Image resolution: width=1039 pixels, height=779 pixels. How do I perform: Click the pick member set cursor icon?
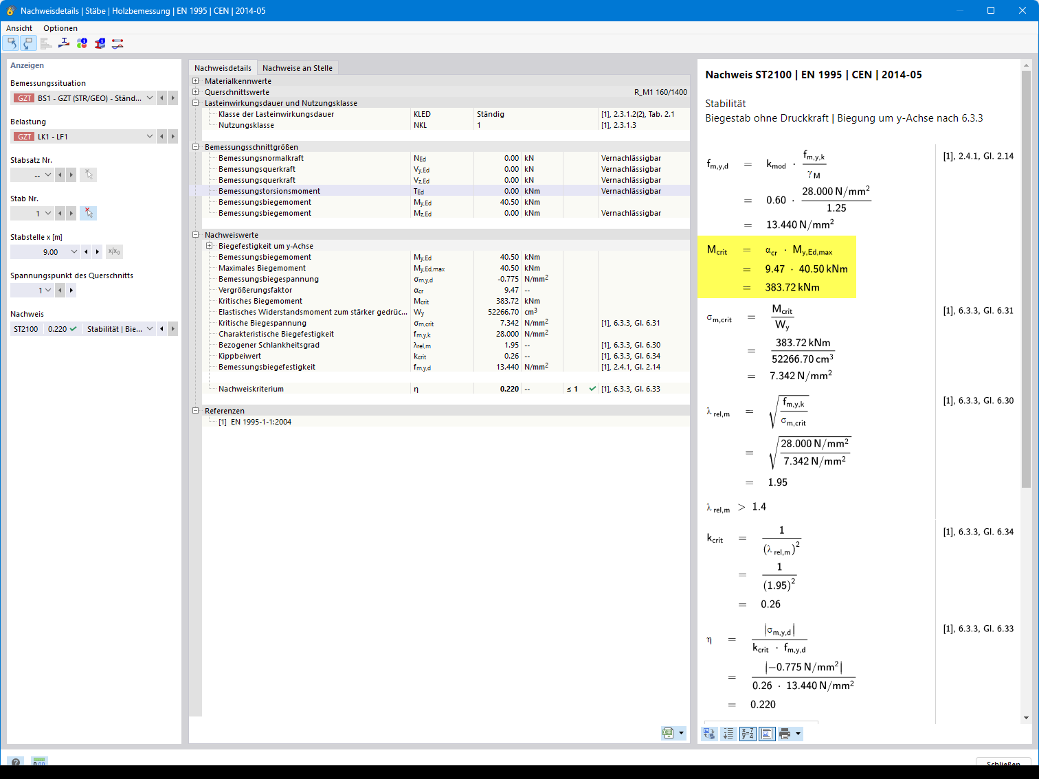(x=88, y=175)
